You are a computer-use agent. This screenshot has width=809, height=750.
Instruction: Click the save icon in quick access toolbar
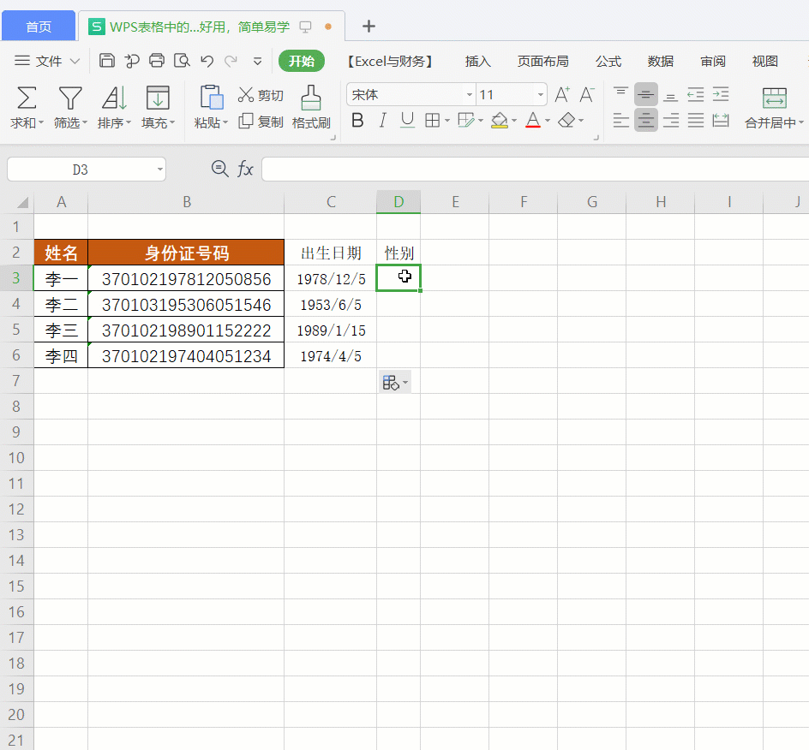(x=107, y=61)
